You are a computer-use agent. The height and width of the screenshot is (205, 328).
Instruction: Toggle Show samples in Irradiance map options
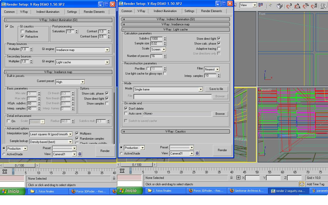107,104
